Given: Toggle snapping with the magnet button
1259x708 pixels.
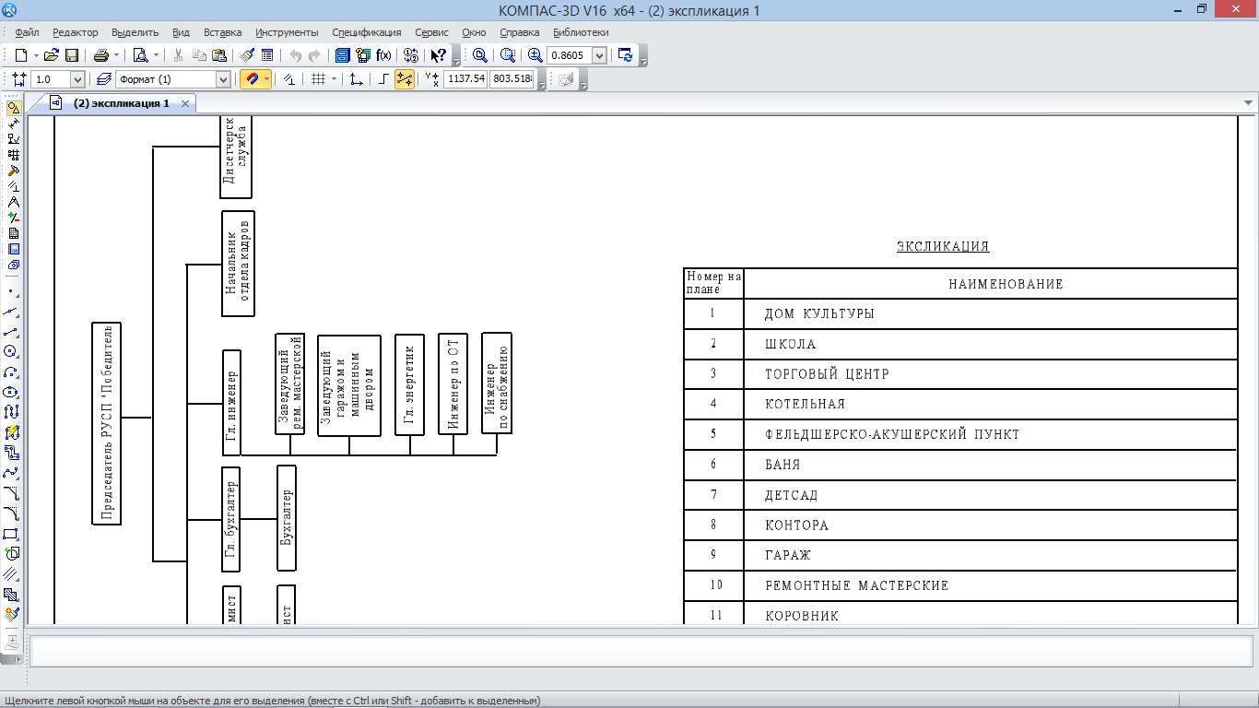Looking at the screenshot, I should (252, 79).
